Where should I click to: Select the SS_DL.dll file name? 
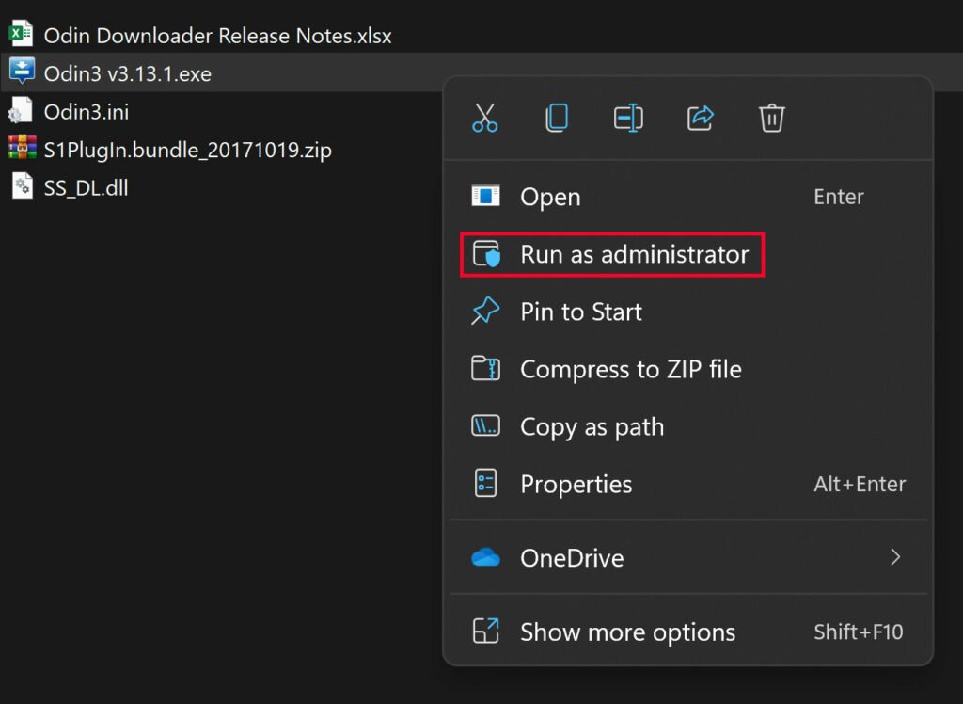[x=86, y=188]
